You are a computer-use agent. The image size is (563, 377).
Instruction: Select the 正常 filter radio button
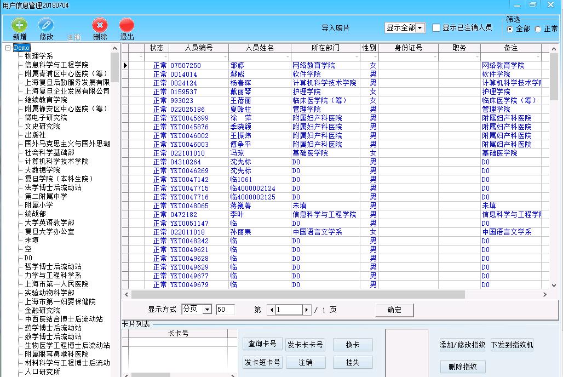[x=538, y=29]
